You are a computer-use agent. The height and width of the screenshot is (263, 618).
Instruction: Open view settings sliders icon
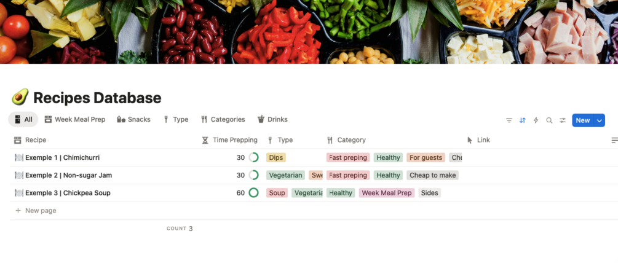[563, 120]
